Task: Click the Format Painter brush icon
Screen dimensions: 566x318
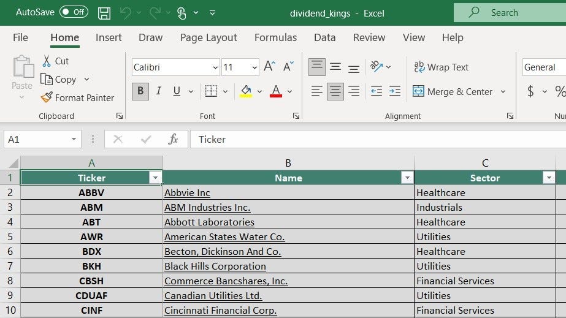Action: click(x=47, y=97)
